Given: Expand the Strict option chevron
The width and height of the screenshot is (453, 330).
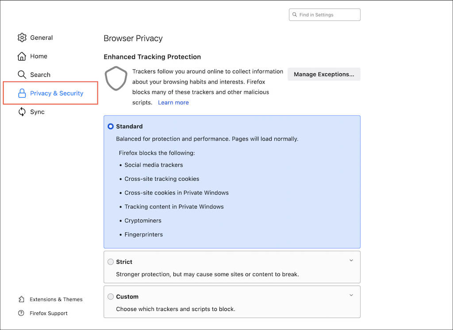Looking at the screenshot, I should [351, 261].
